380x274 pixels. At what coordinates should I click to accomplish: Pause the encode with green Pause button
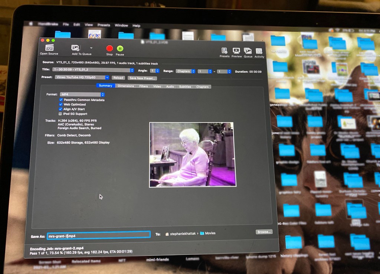click(120, 48)
